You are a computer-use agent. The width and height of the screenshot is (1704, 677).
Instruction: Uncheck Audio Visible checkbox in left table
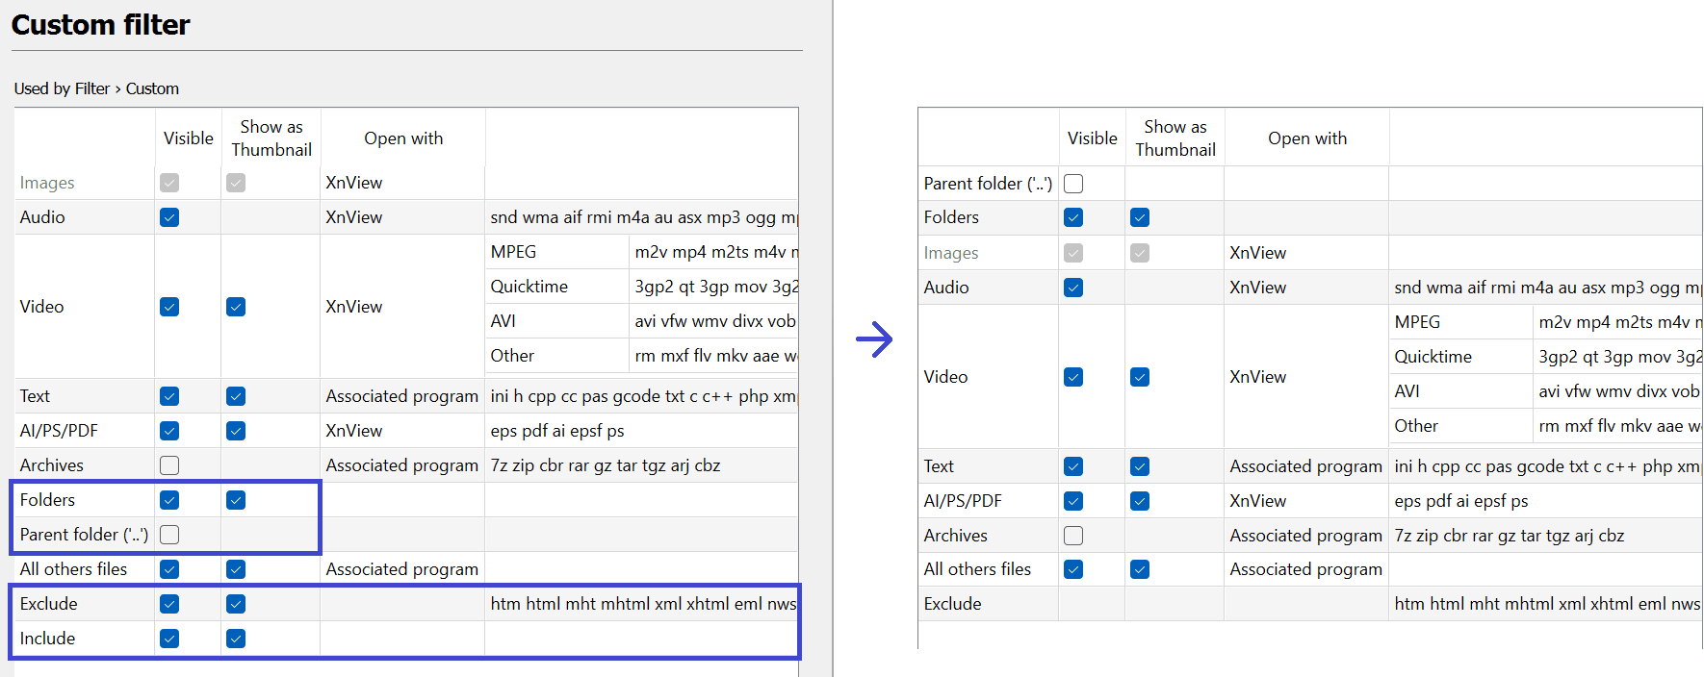(x=169, y=217)
